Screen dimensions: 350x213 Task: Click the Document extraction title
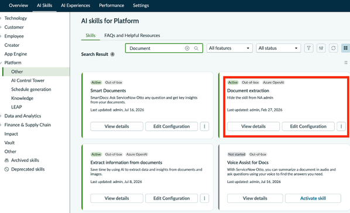pos(248,90)
